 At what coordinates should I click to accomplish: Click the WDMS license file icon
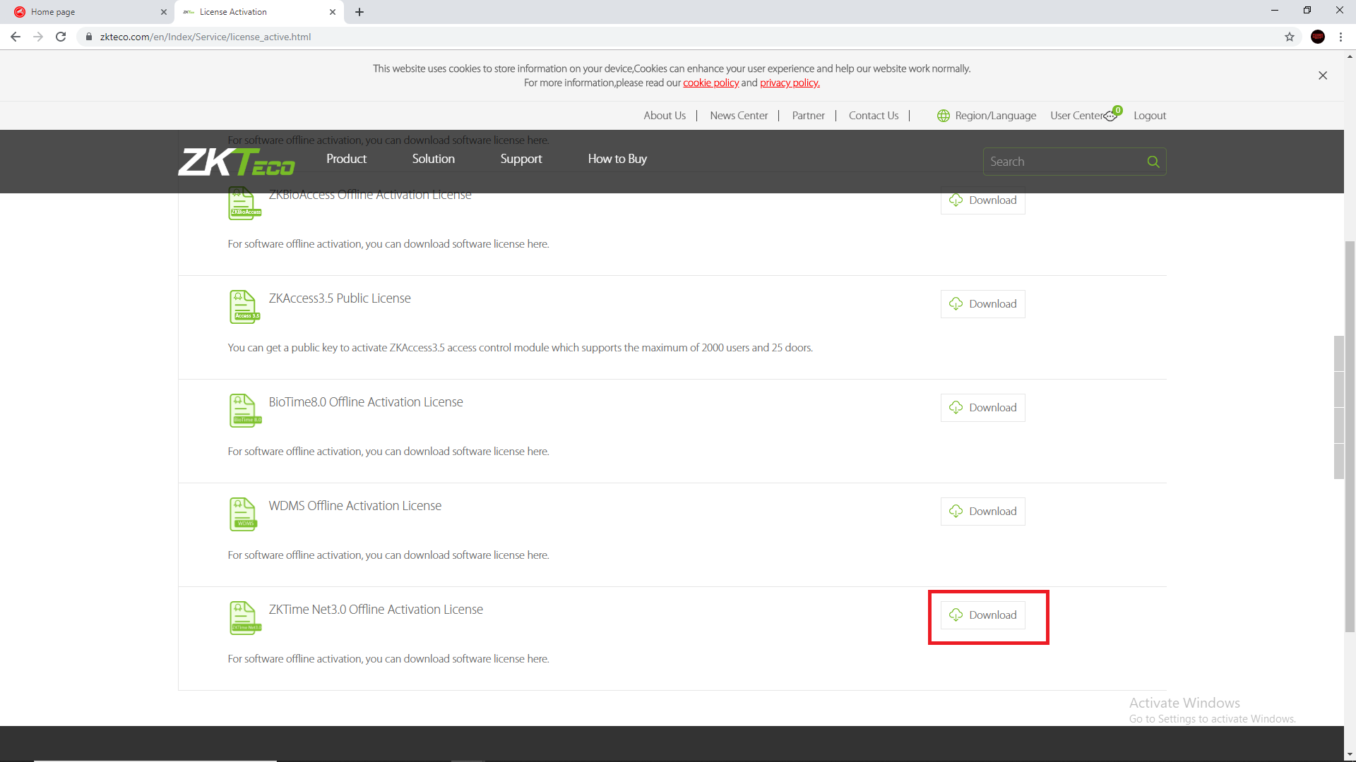pyautogui.click(x=243, y=514)
